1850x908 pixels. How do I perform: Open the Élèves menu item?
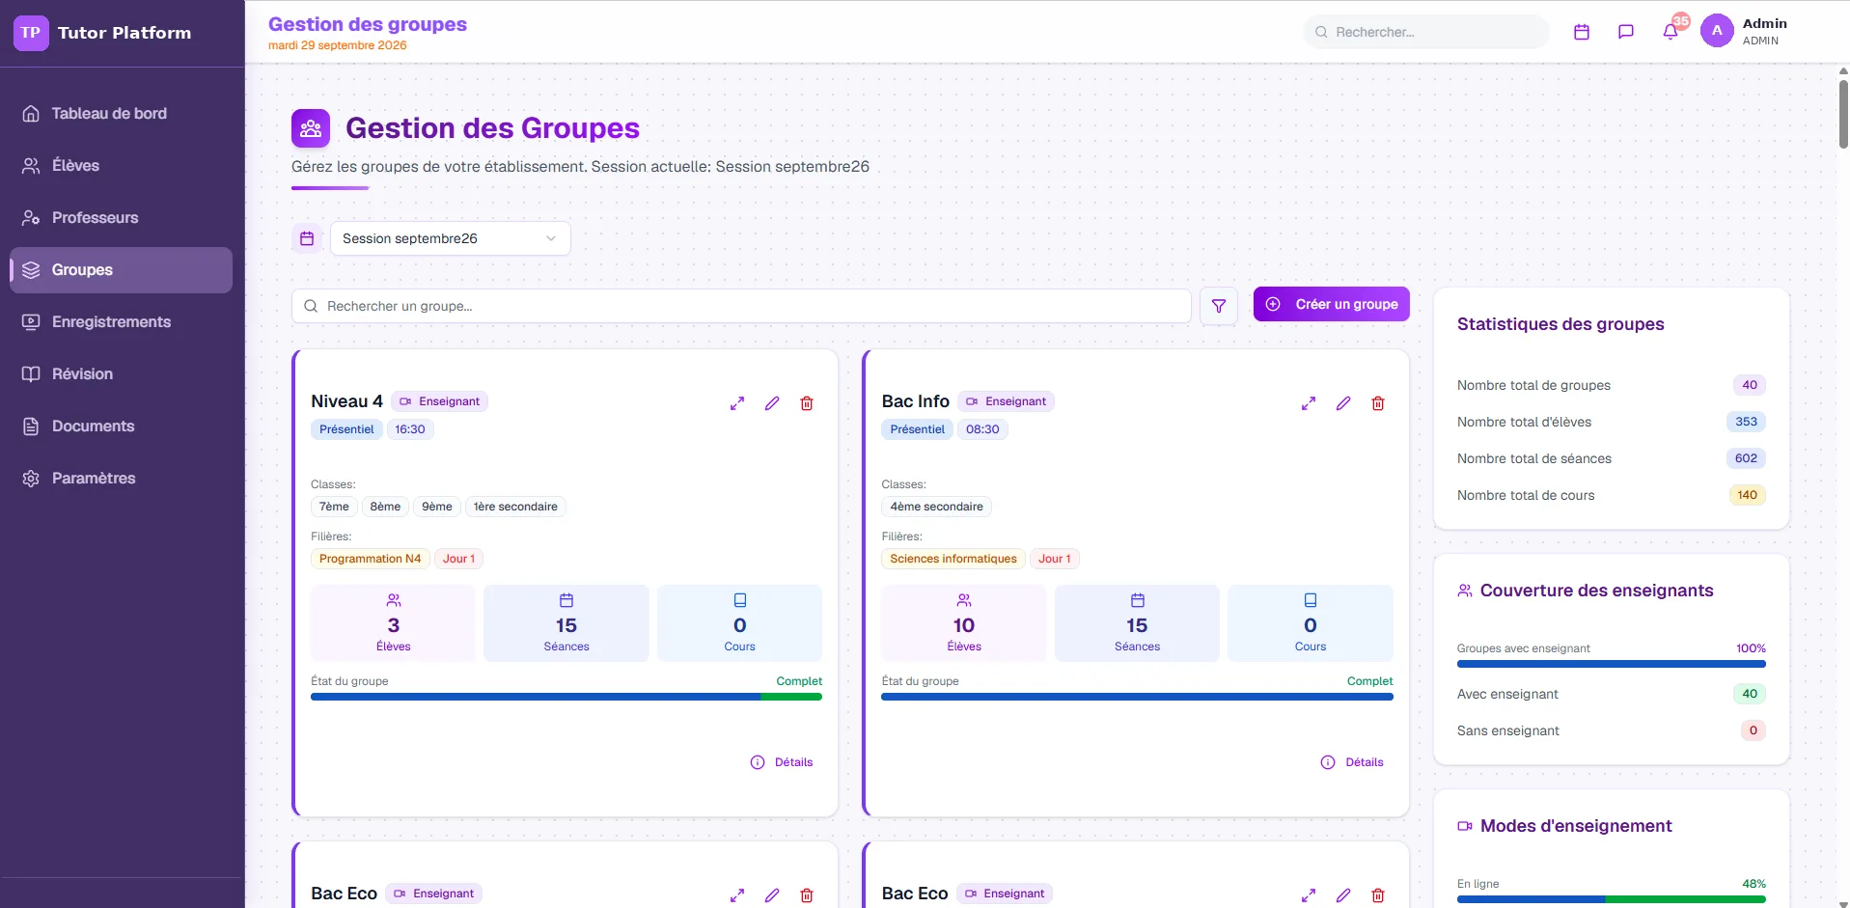[121, 166]
